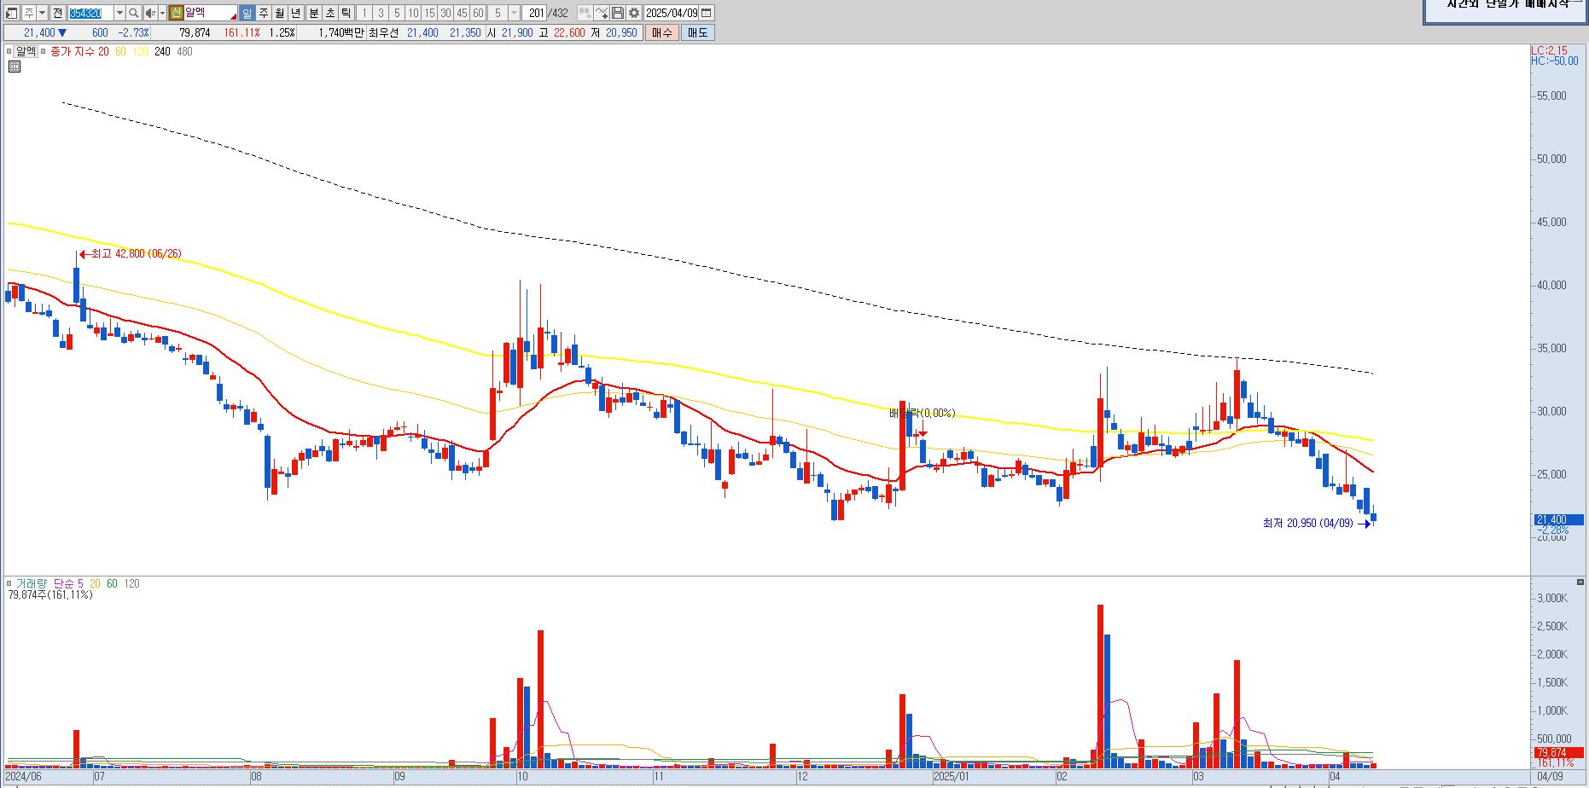The width and height of the screenshot is (1589, 788).
Task: Click the date field 2025/04/09
Action: point(671,13)
